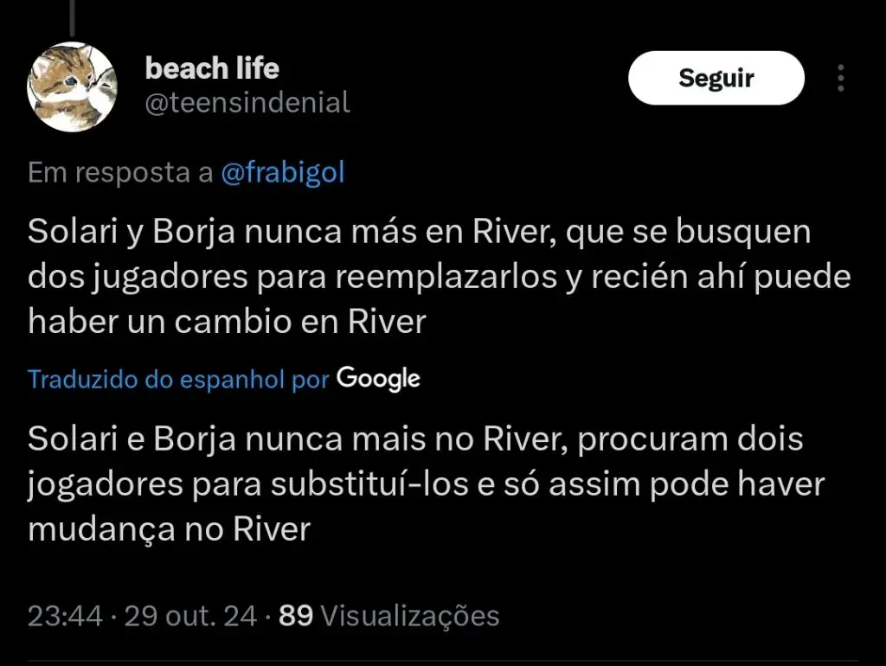The width and height of the screenshot is (886, 666).
Task: Open the @frabigol profile mention
Action: [x=283, y=173]
